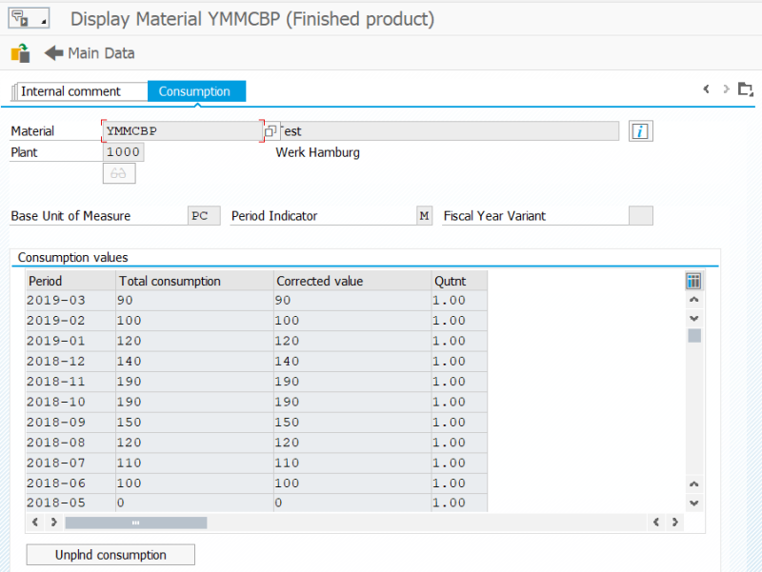Select the period cell 2019-02
Viewport: 762px width, 572px height.
(x=70, y=321)
